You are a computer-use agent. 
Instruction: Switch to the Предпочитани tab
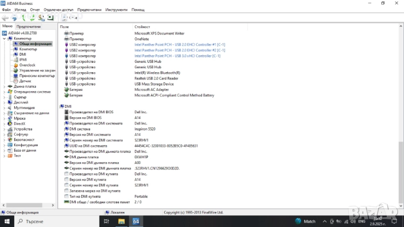[28, 26]
